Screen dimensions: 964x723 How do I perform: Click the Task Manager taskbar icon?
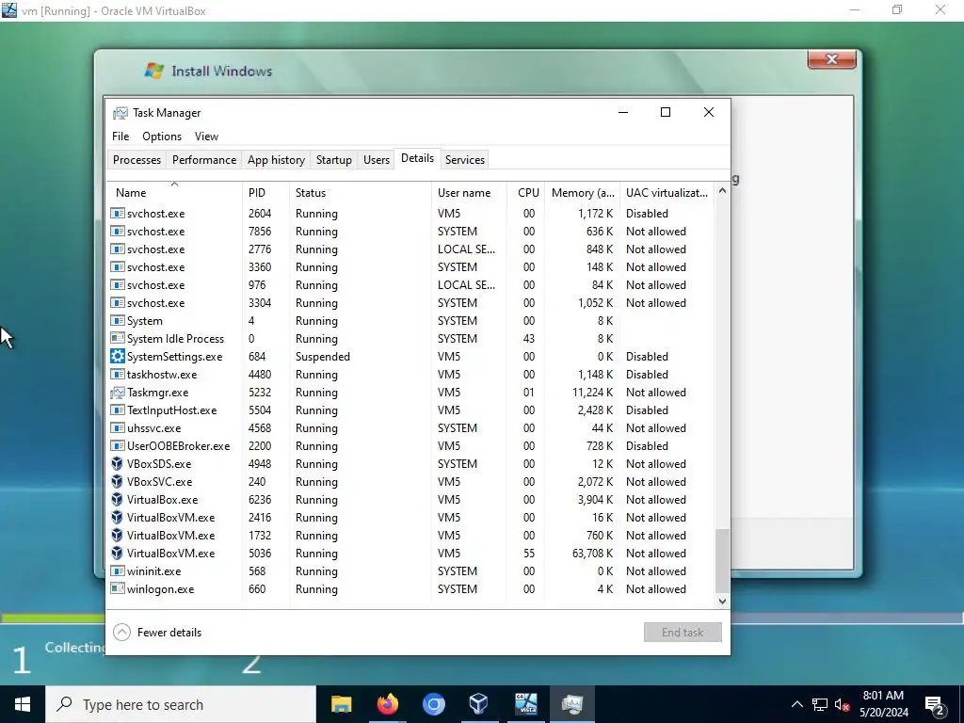571,704
